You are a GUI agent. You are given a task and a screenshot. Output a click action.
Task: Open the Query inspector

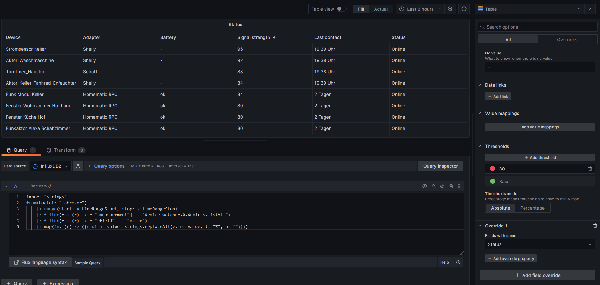click(x=441, y=166)
